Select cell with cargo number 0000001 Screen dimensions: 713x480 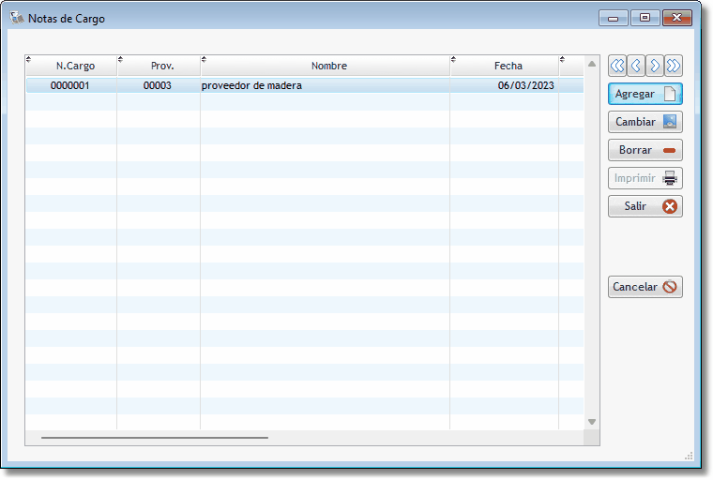point(71,85)
